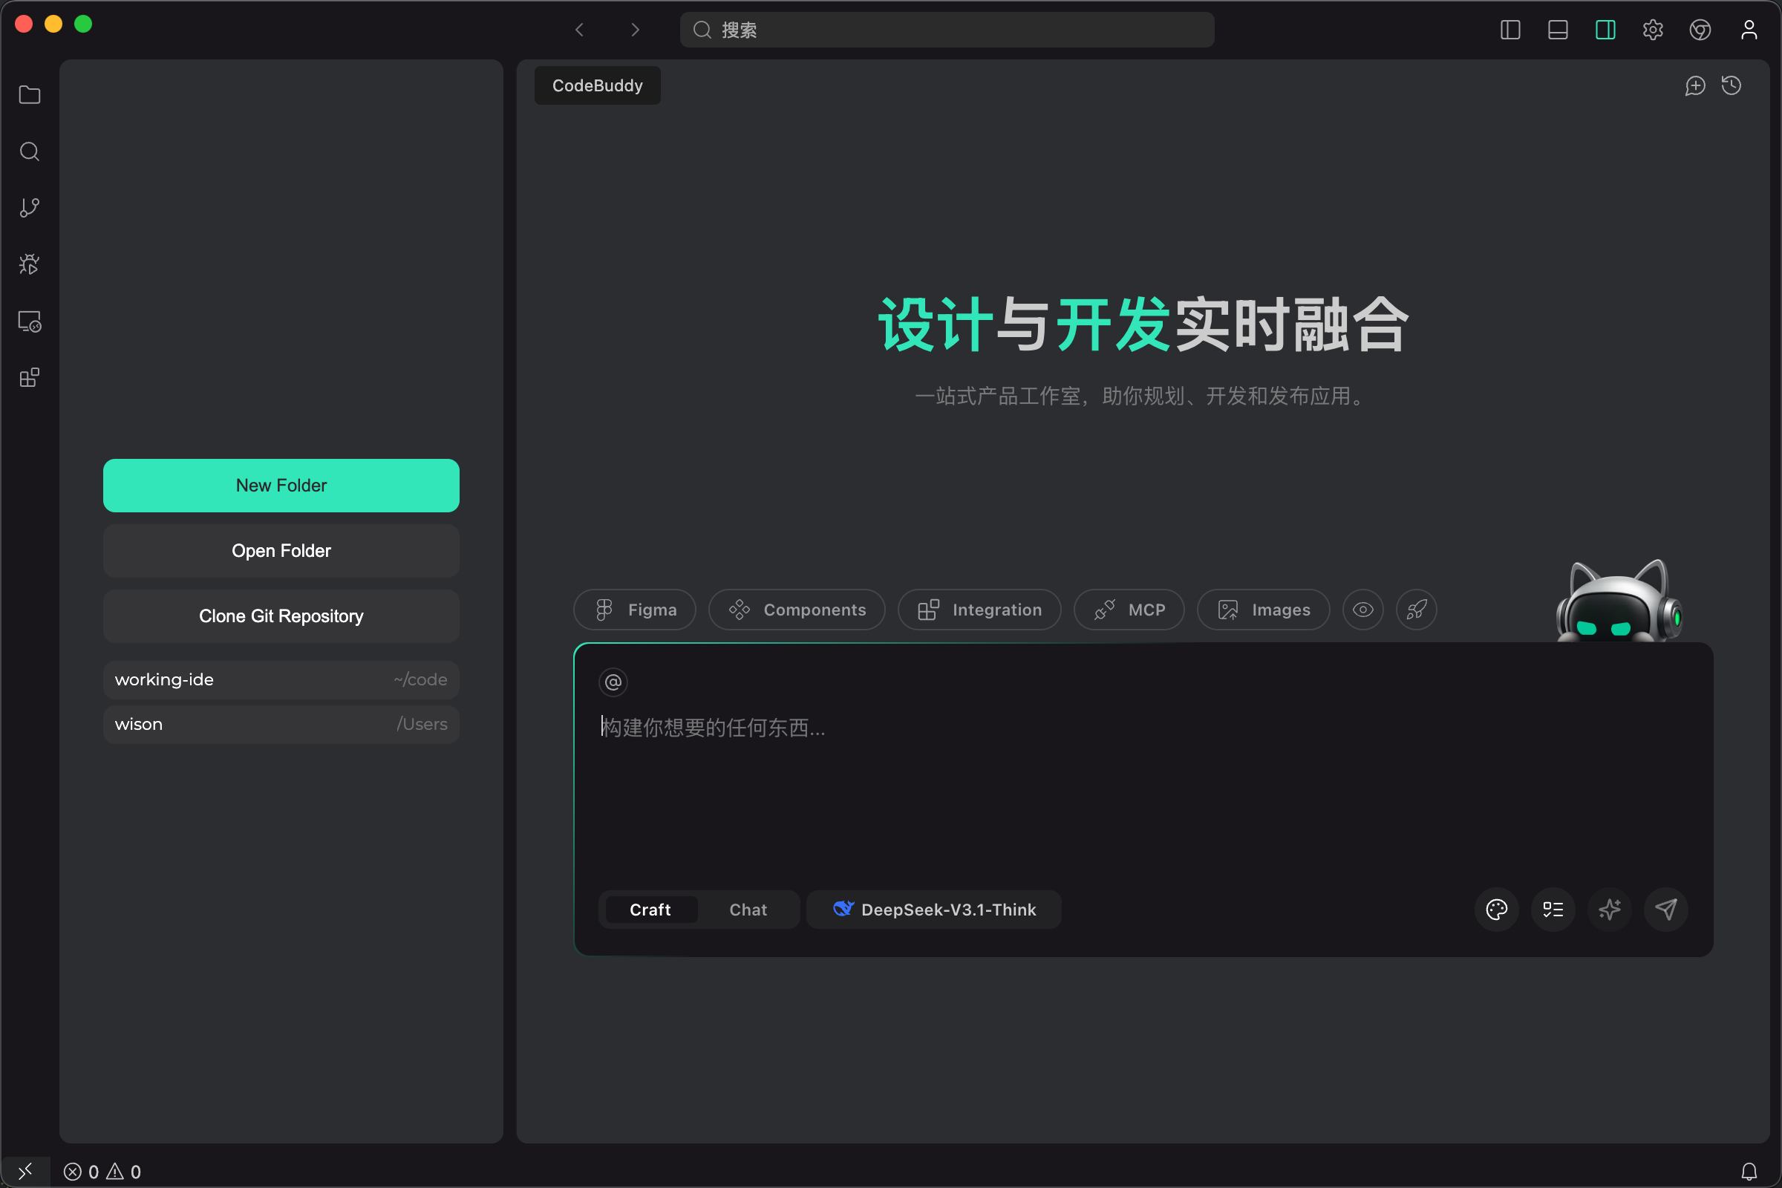Image resolution: width=1782 pixels, height=1188 pixels.
Task: Open the Remote Explorer icon
Action: tap(29, 321)
